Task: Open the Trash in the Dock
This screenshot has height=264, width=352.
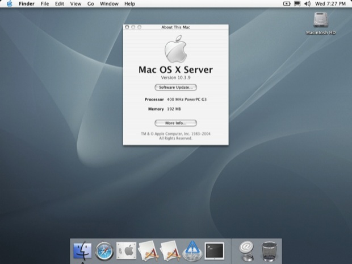Action: coord(269,251)
